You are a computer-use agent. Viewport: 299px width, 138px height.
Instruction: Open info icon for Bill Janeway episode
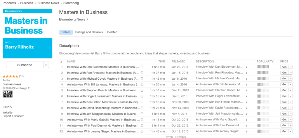[x=246, y=84]
